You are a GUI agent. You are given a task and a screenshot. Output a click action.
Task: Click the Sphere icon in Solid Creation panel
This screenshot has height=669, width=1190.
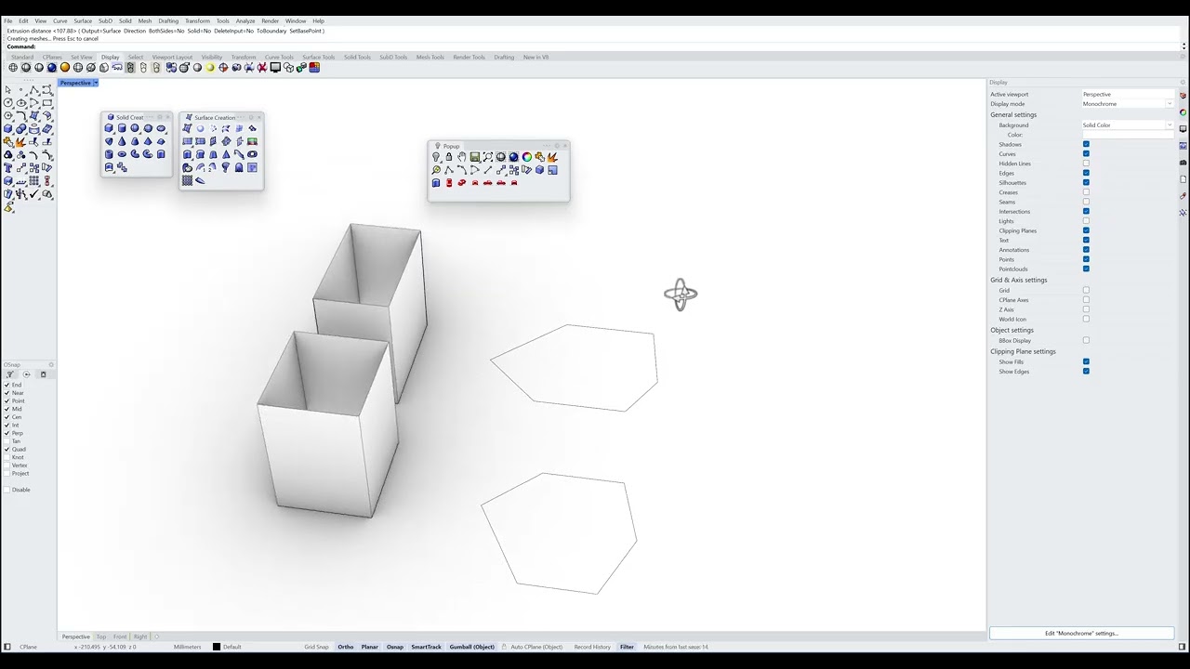pos(135,128)
